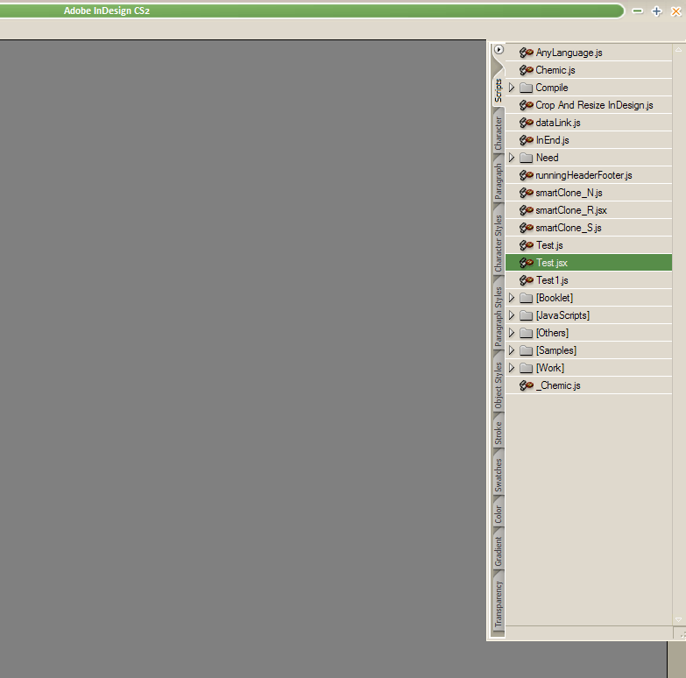Select the InEnd.js script name
Viewport: 686px width, 678px height.
(552, 140)
